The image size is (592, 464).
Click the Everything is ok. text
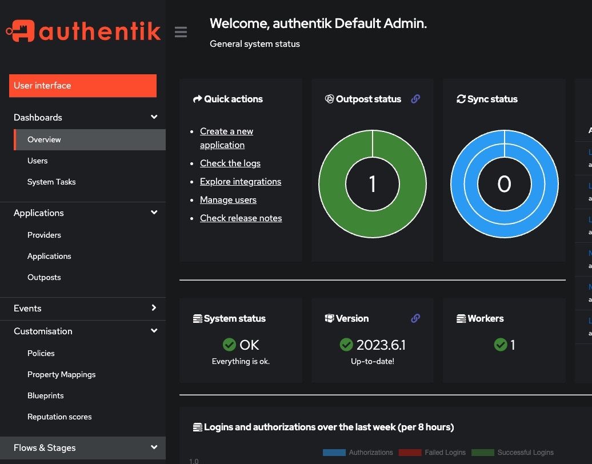pos(241,361)
